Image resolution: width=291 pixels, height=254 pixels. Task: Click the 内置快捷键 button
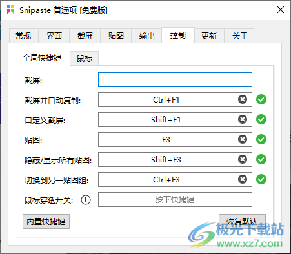tap(46, 222)
